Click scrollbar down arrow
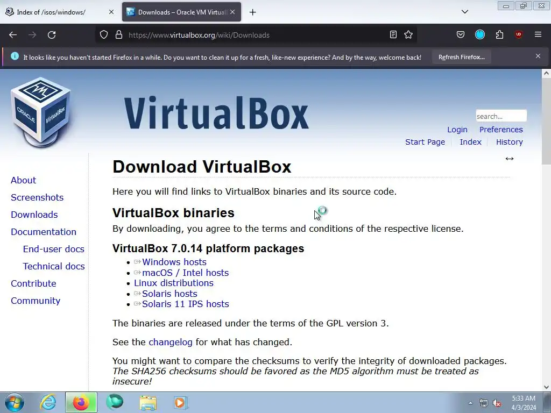Image resolution: width=551 pixels, height=413 pixels. point(546,387)
